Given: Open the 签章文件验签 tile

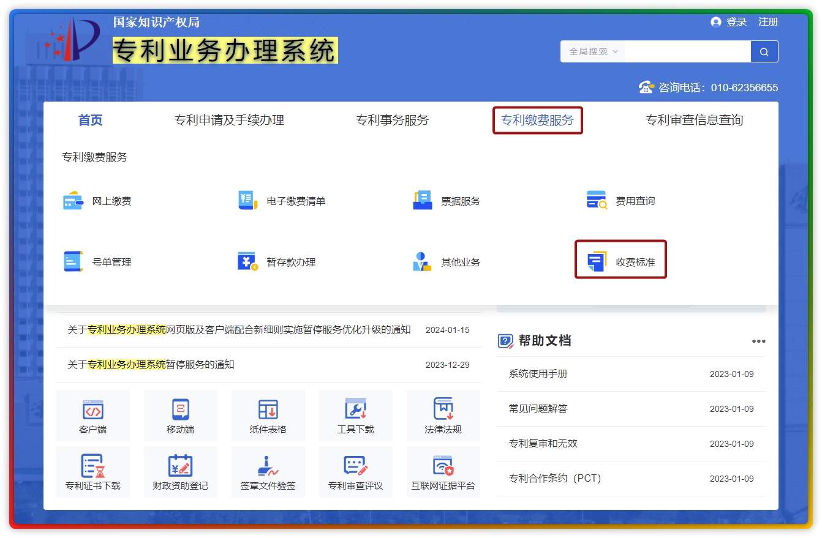Looking at the screenshot, I should [x=268, y=472].
